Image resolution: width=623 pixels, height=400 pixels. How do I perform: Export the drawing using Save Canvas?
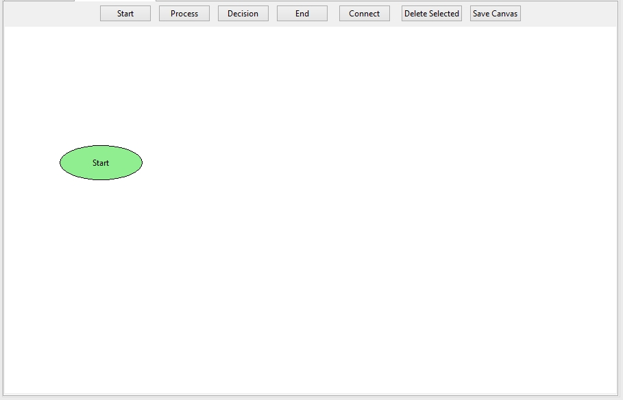click(495, 14)
